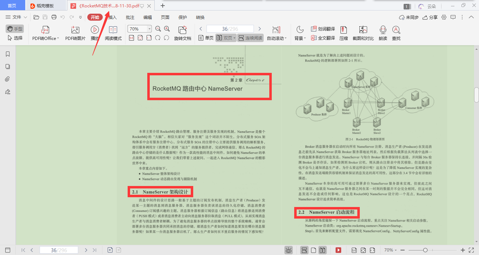Open the page thumbnails sidebar panel
The height and width of the screenshot is (255, 479).
(x=8, y=67)
